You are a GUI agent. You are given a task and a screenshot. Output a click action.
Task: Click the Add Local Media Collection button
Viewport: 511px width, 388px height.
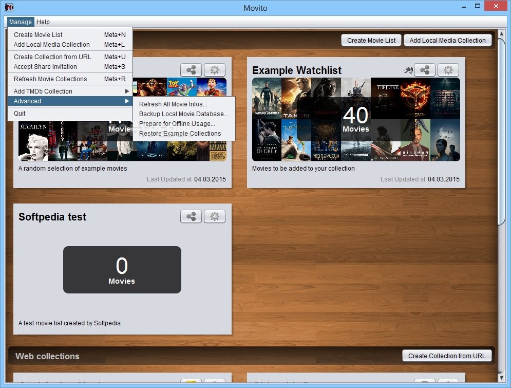(x=447, y=40)
